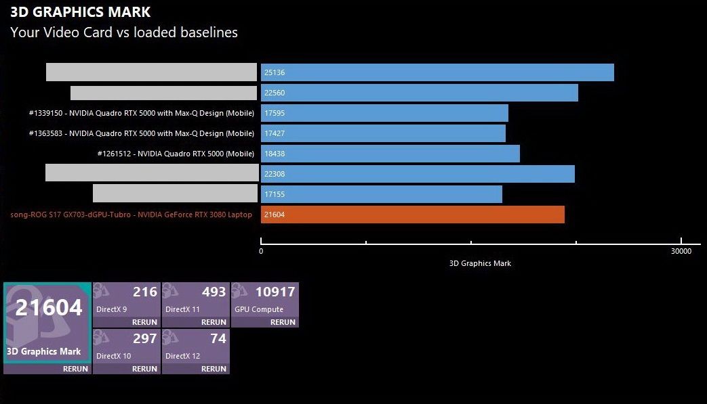Click the song-ROG S17 GX703 RTX 3080 label
Image resolution: width=707 pixels, height=404 pixels.
click(x=132, y=215)
